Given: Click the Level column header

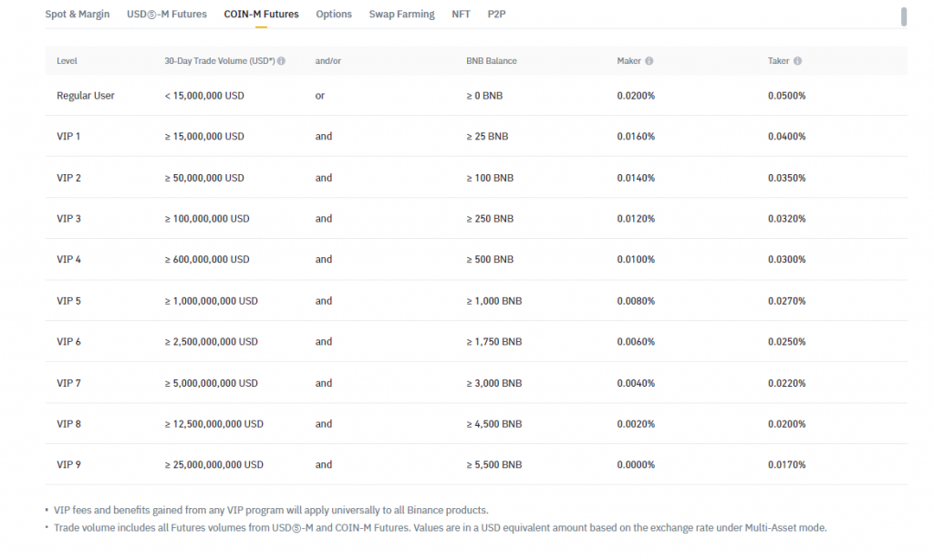Looking at the screenshot, I should (x=67, y=61).
